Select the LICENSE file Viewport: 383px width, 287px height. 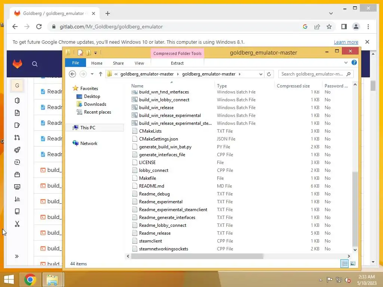point(147,163)
